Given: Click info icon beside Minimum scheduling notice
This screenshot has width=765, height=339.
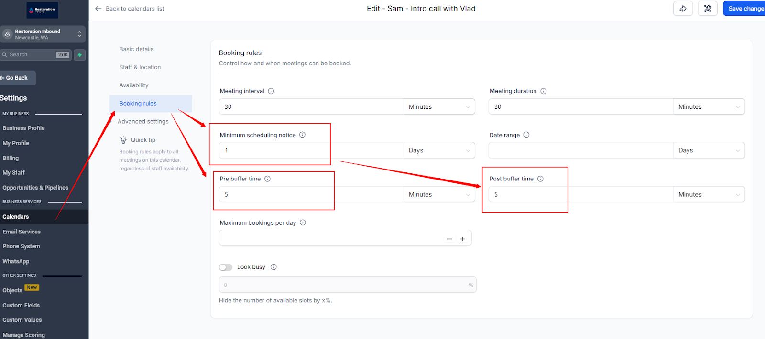Looking at the screenshot, I should click(x=302, y=135).
